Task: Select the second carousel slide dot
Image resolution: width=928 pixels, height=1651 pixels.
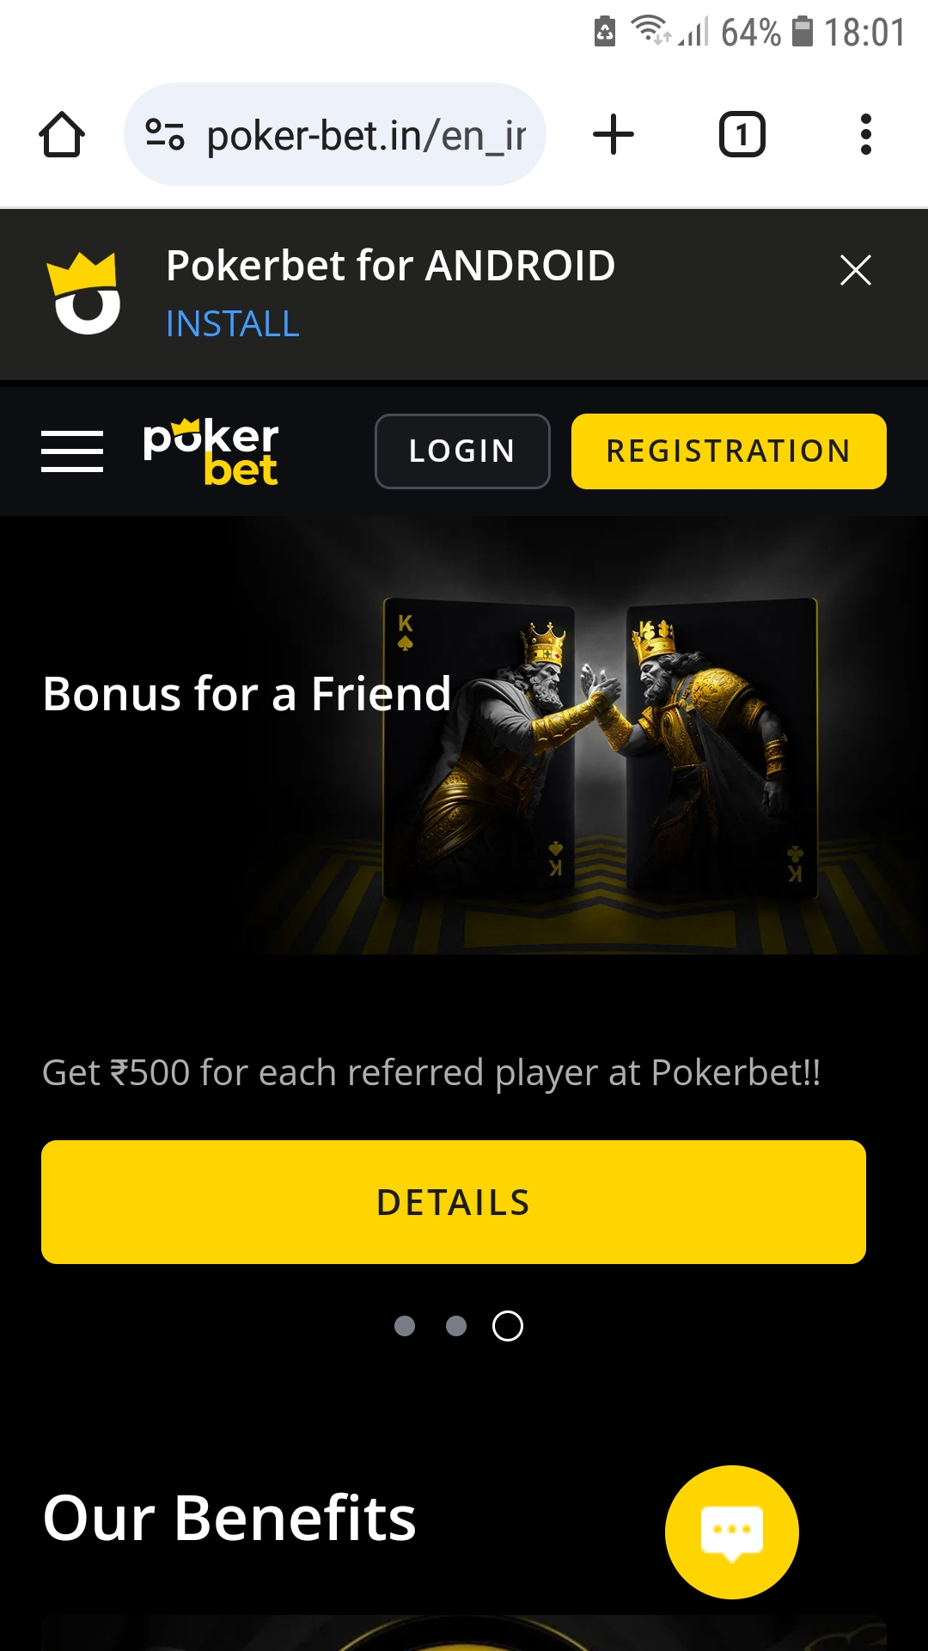Action: [456, 1326]
